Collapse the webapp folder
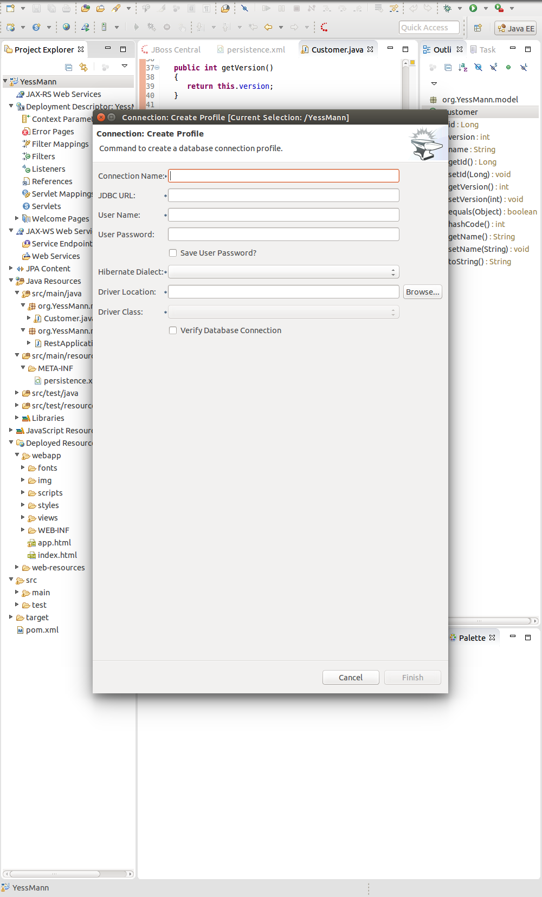 click(x=17, y=455)
